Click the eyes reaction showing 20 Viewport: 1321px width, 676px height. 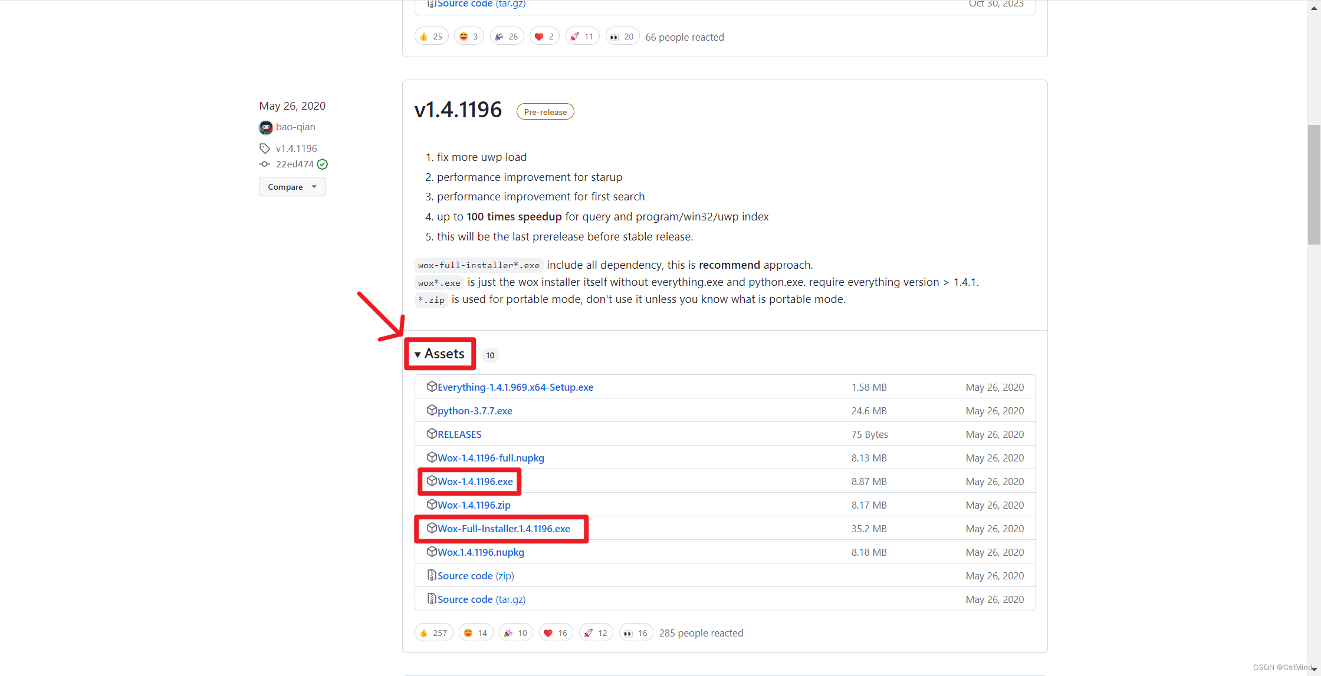coord(622,37)
